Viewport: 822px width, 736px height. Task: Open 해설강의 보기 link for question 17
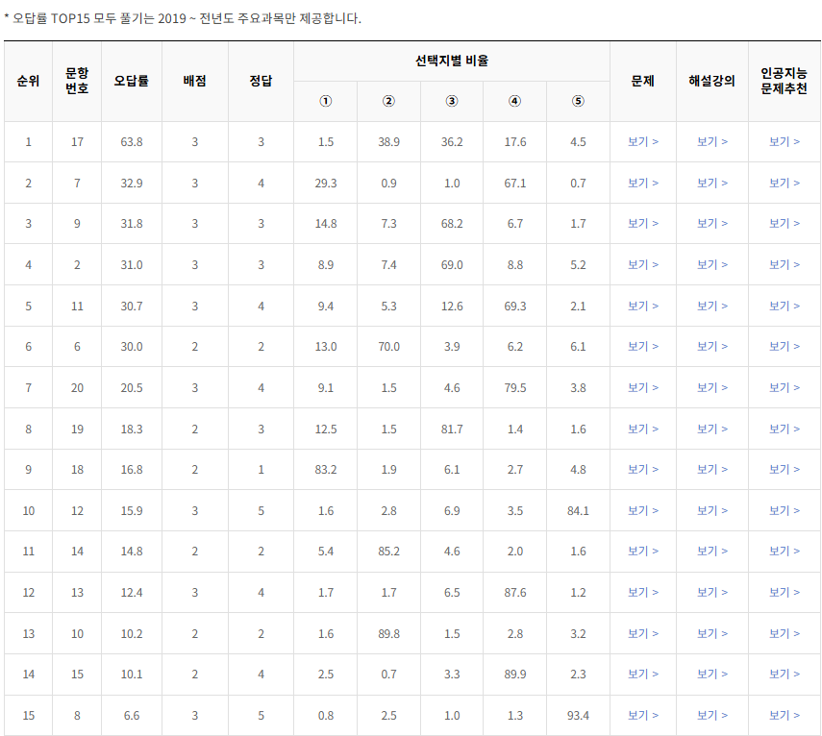[x=711, y=140]
